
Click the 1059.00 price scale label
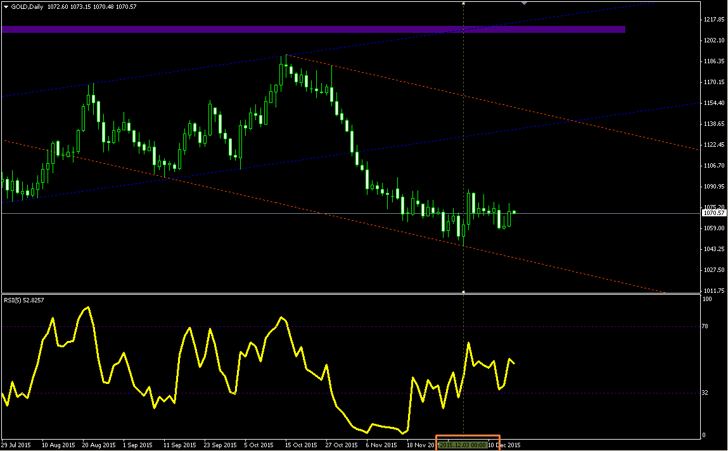click(x=714, y=228)
